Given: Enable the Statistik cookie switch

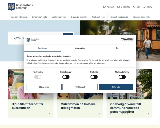Looking at the screenshot, I should [94, 77].
